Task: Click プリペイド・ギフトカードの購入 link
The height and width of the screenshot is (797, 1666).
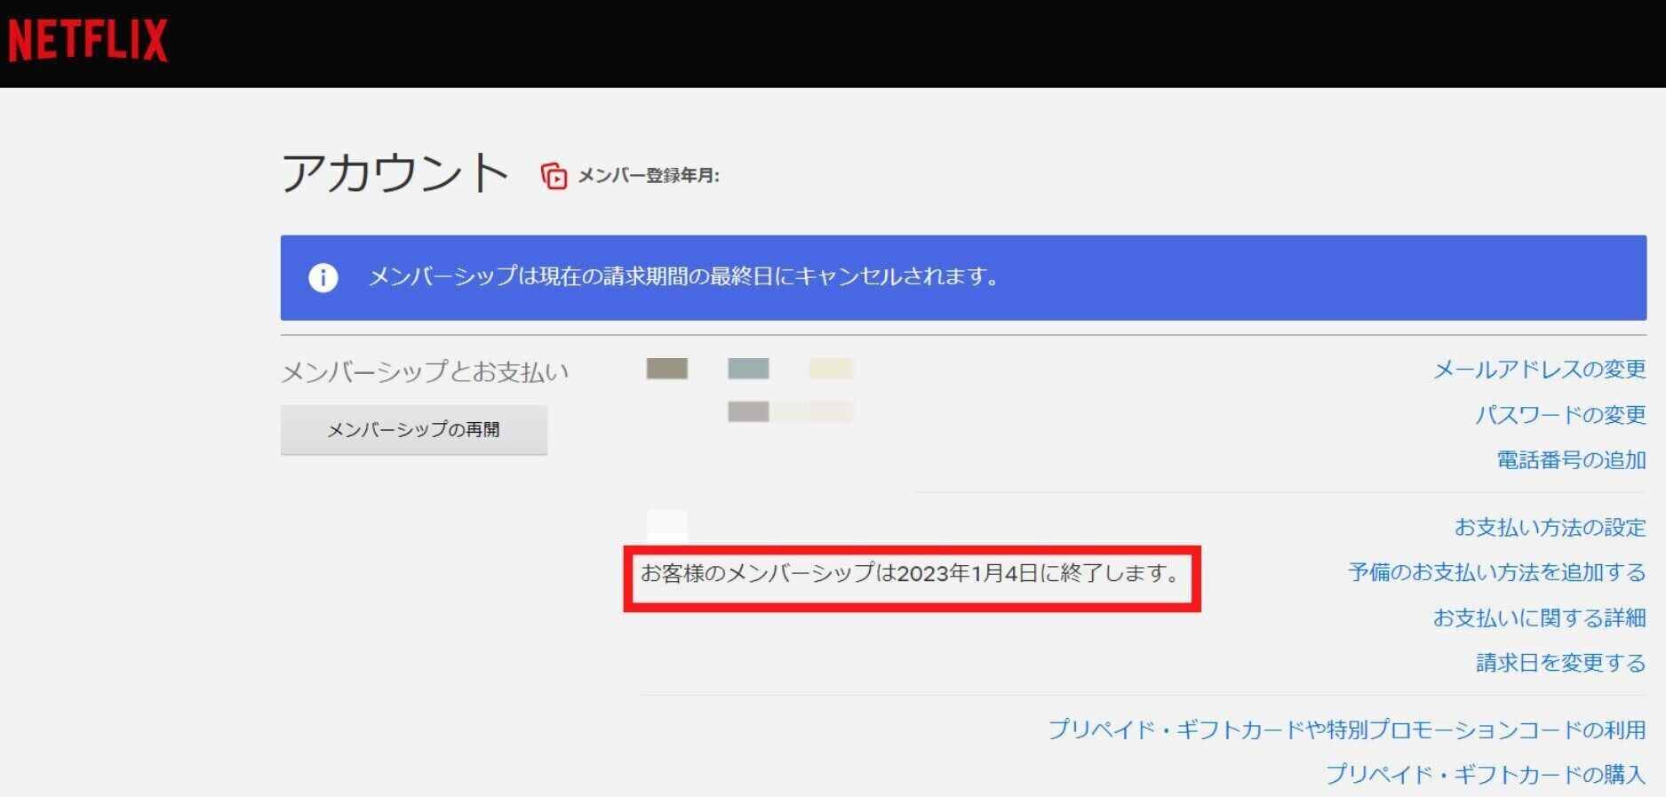Action: coord(1485,775)
